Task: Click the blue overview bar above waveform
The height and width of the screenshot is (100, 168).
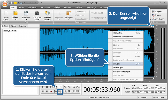Action: tap(97, 26)
